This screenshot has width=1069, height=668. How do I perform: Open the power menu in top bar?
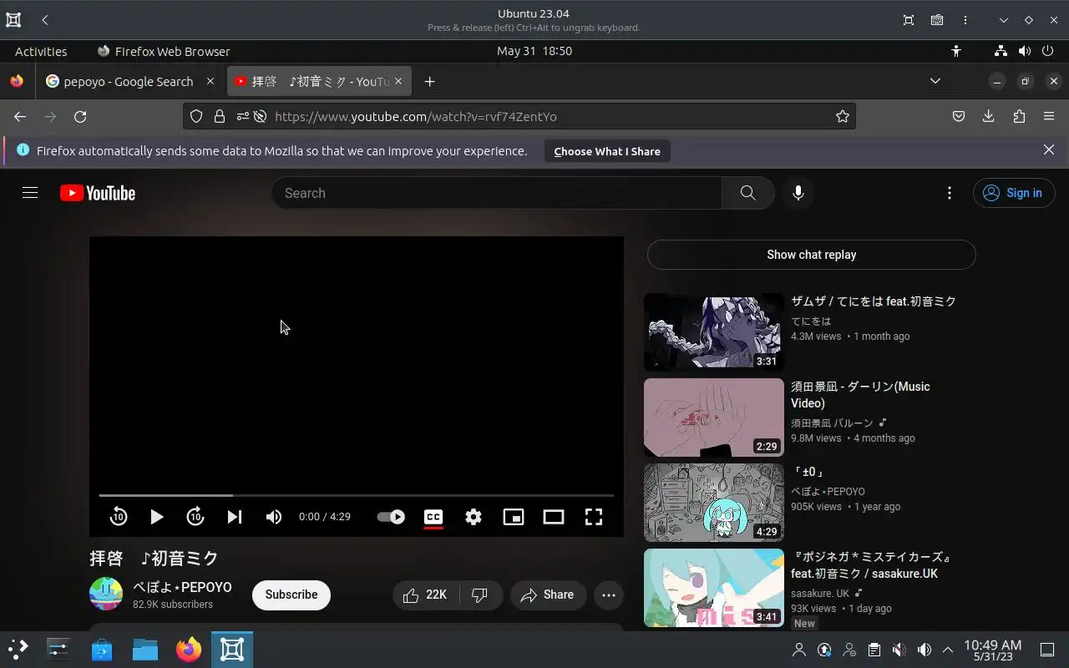pos(1048,51)
